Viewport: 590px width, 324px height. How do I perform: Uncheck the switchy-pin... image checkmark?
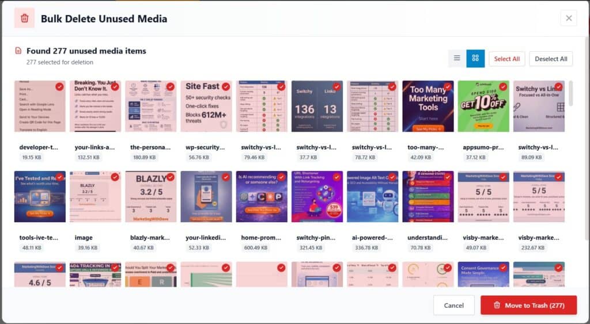coord(336,177)
